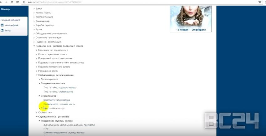Open the tab grid icon near address bar
The height and width of the screenshot is (136, 266).
pos(17,2)
